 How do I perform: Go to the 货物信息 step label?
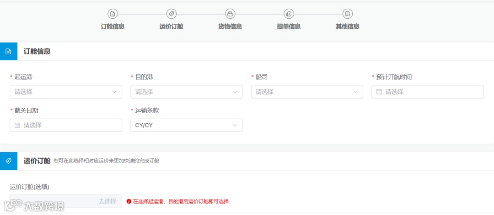coord(230,26)
